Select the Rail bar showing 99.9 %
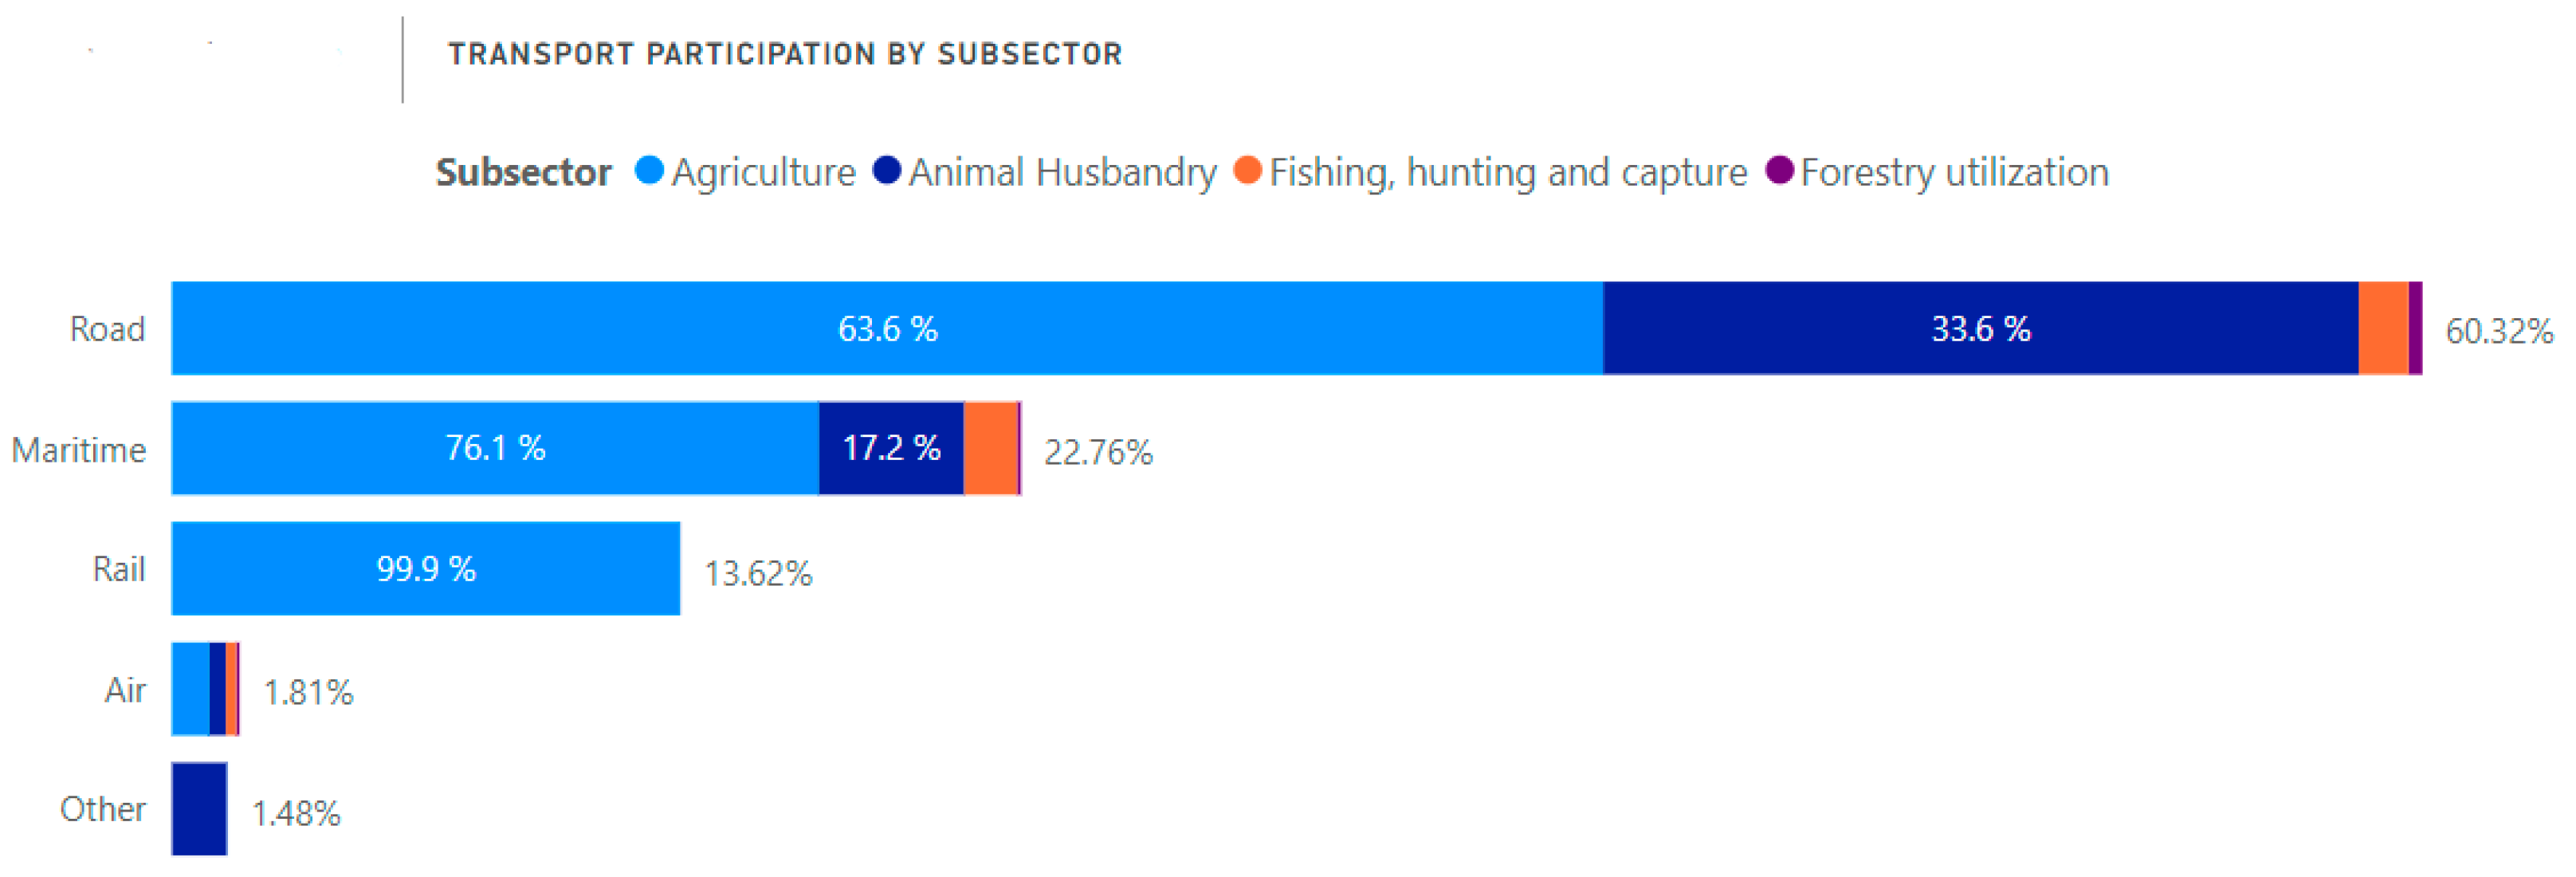Viewport: 2576px width, 877px height. coord(425,569)
